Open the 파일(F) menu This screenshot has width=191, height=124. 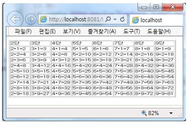23,31
